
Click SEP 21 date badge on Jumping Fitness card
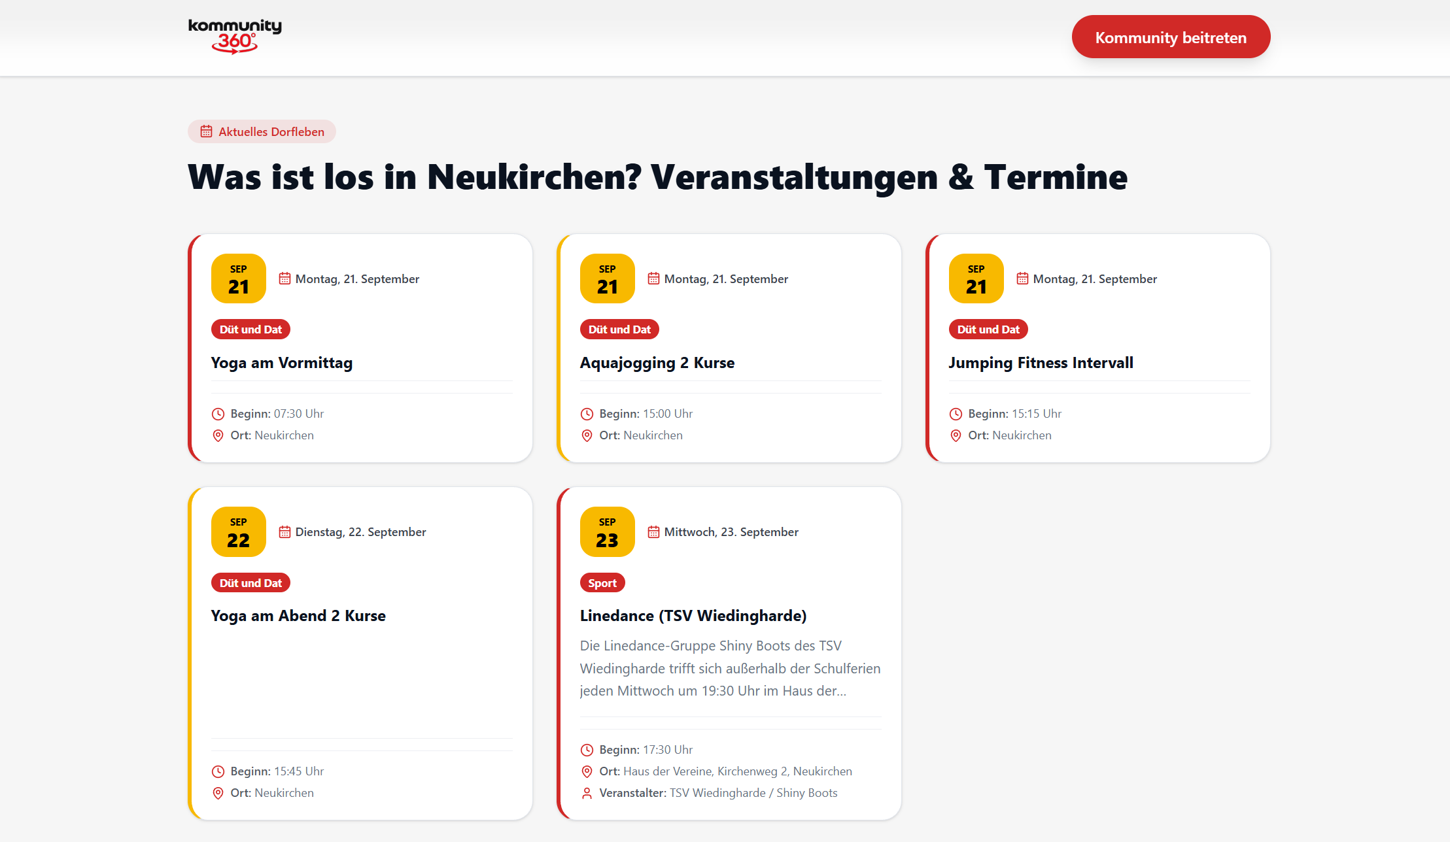pyautogui.click(x=976, y=278)
